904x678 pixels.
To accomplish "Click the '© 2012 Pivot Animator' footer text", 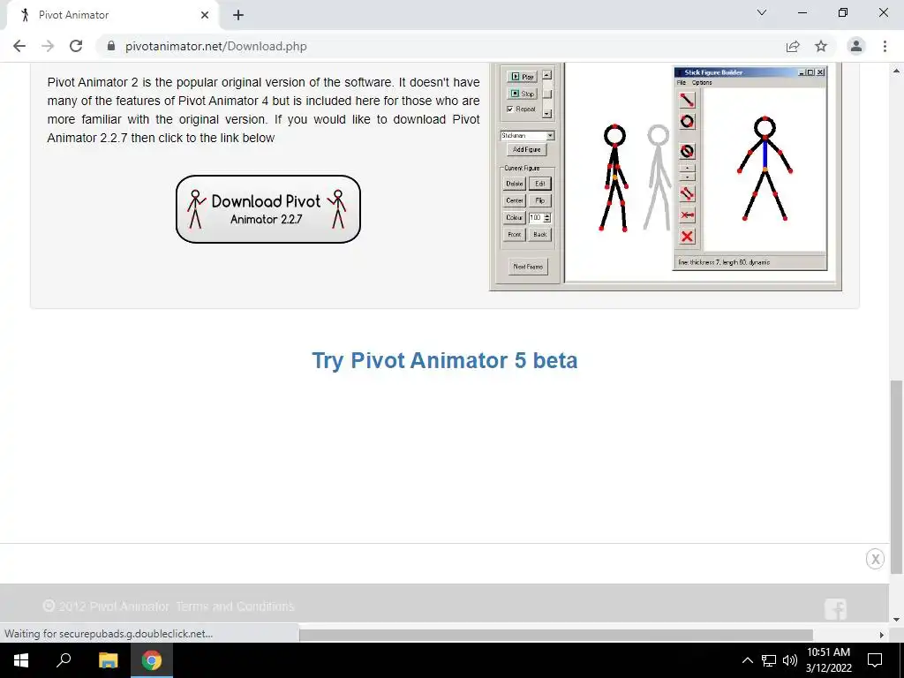I will (x=107, y=606).
